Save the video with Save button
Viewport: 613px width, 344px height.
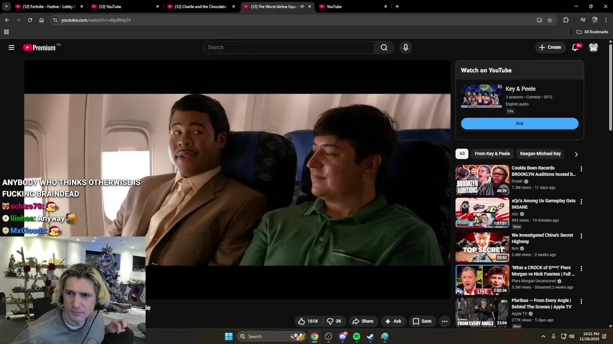(422, 321)
